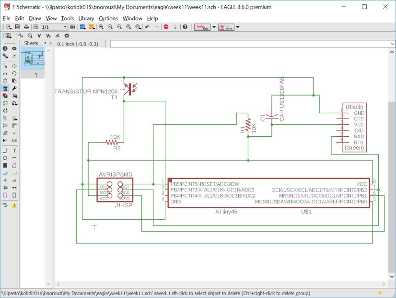Select the Circle drawing tool

coord(5,158)
